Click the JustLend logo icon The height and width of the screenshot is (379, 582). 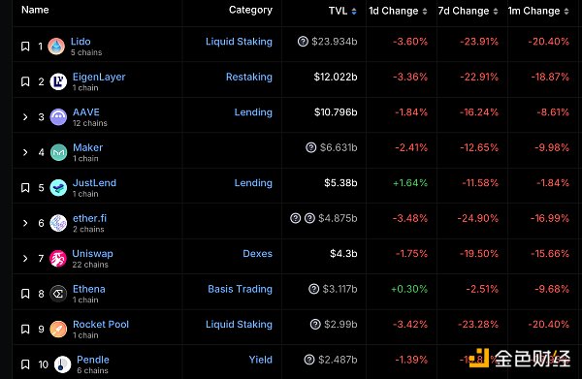58,188
